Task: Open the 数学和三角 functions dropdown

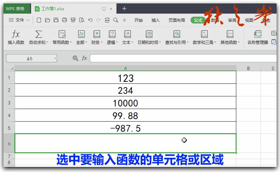Action: (x=204, y=37)
